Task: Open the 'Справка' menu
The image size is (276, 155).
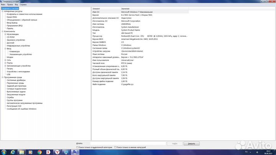Action: pos(23,5)
